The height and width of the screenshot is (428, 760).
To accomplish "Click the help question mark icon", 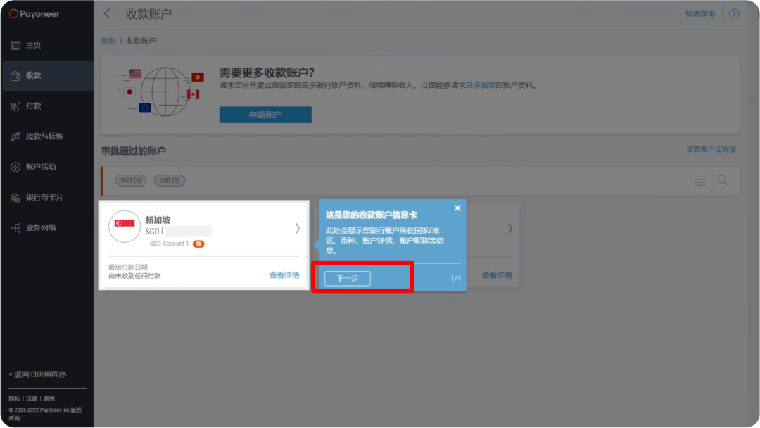I will pos(734,13).
